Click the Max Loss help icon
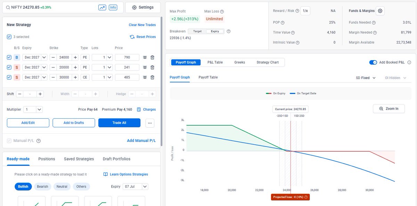The width and height of the screenshot is (417, 206). [x=222, y=11]
